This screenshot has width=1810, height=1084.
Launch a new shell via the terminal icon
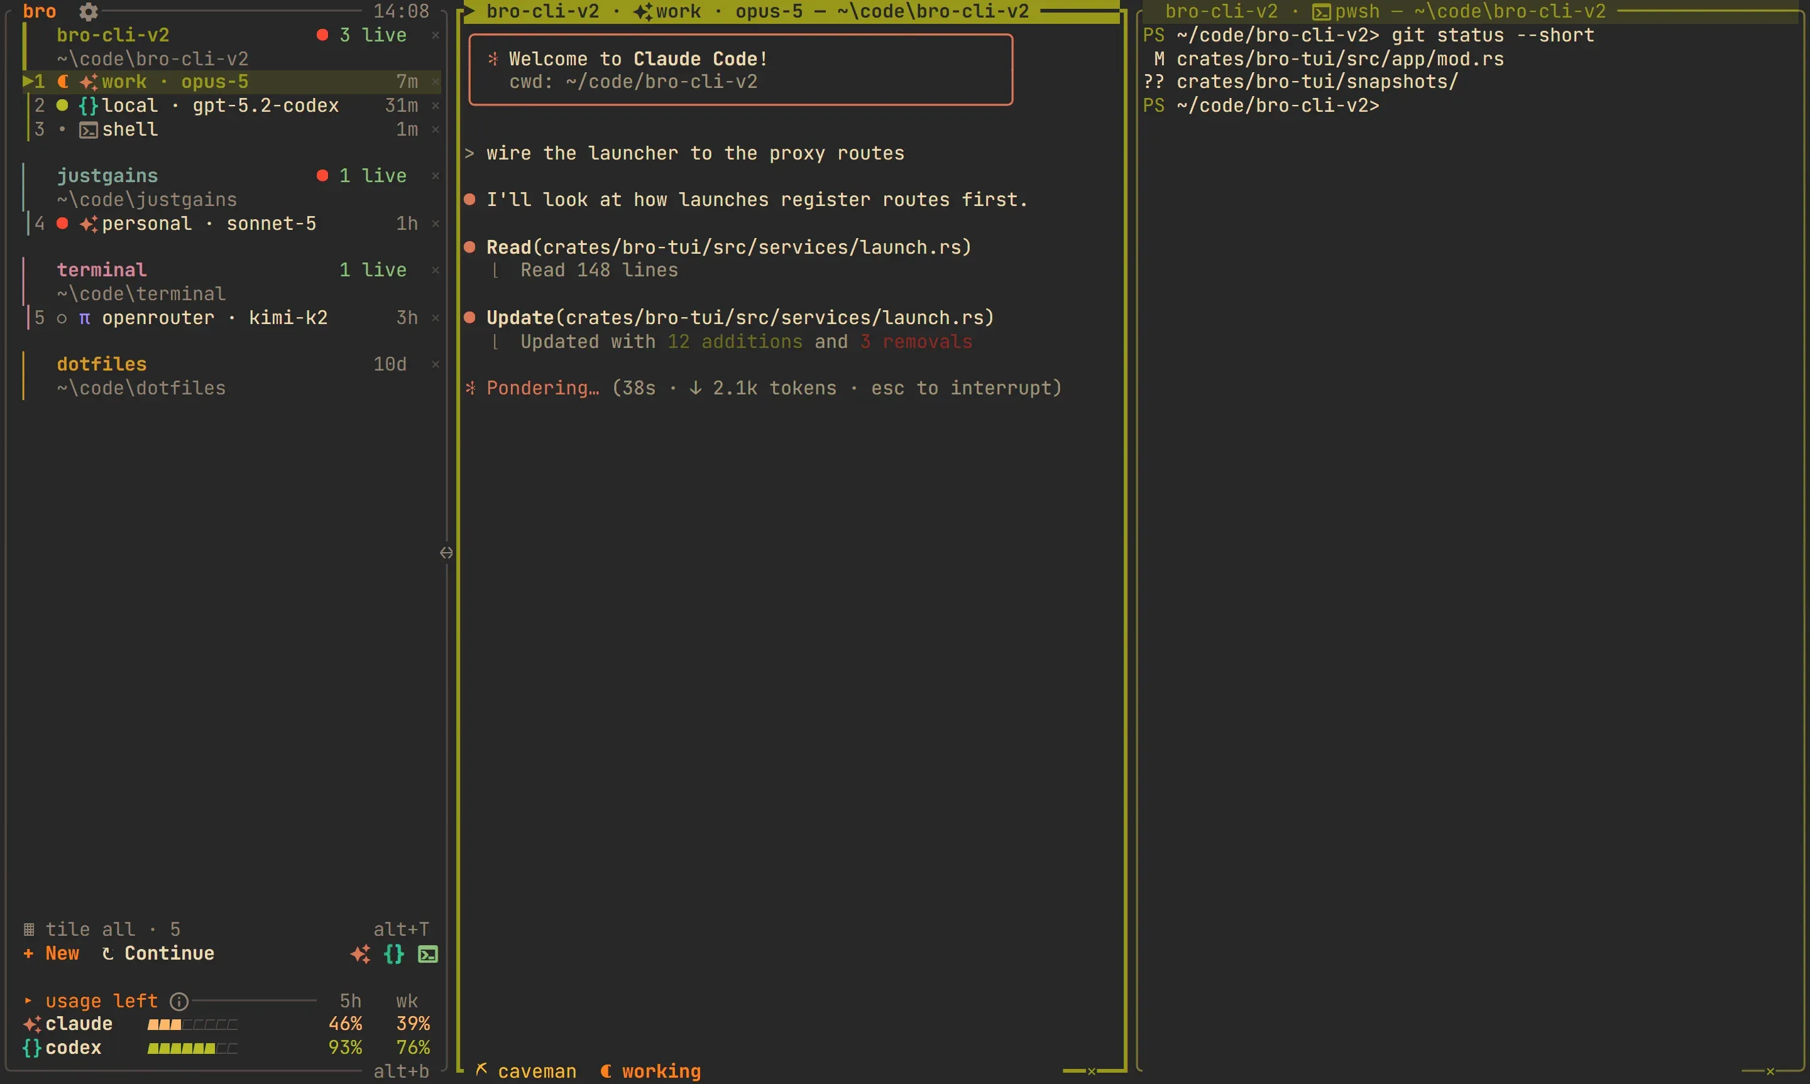pyautogui.click(x=427, y=954)
